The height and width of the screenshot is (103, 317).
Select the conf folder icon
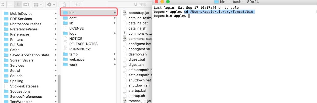[x=65, y=18]
